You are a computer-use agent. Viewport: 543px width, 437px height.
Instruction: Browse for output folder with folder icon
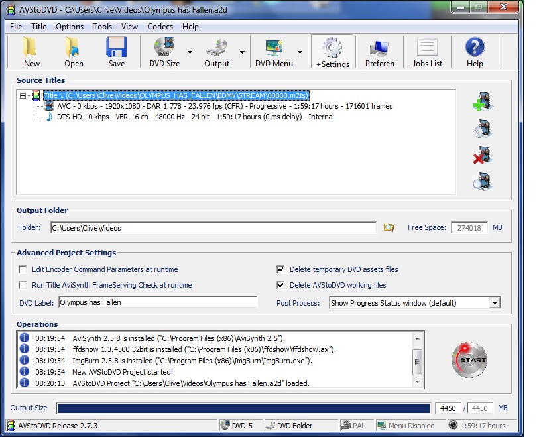click(x=389, y=227)
